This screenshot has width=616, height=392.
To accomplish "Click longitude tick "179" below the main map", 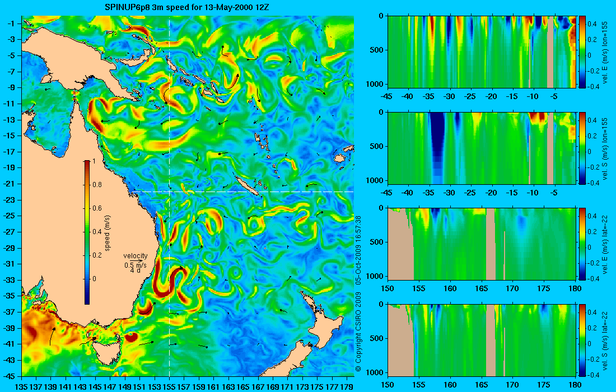I will [x=347, y=387].
